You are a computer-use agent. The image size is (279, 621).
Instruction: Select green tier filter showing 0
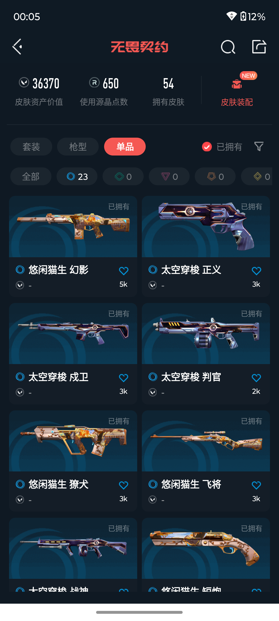pos(123,176)
